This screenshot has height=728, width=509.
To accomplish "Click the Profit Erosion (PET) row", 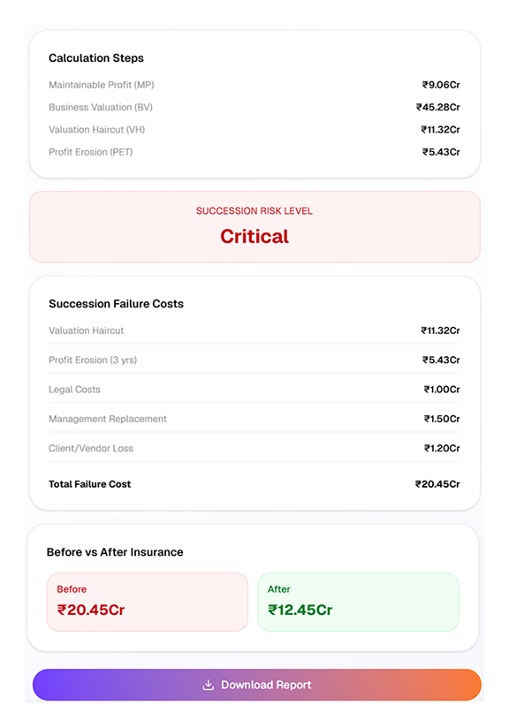I will (x=254, y=152).
